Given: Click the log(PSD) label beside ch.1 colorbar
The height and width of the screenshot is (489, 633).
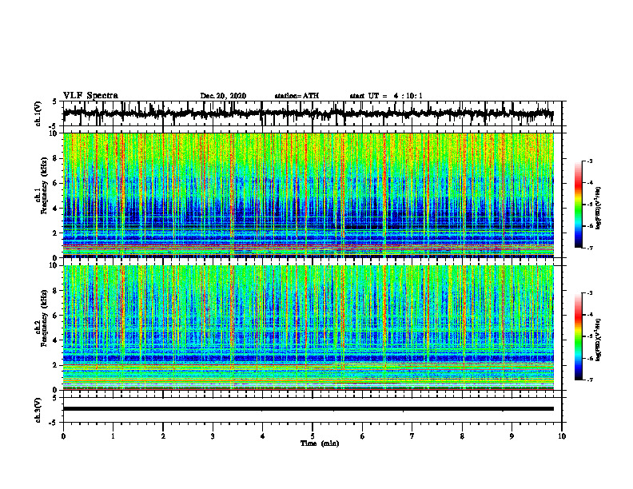Looking at the screenshot, I should click(x=599, y=208).
